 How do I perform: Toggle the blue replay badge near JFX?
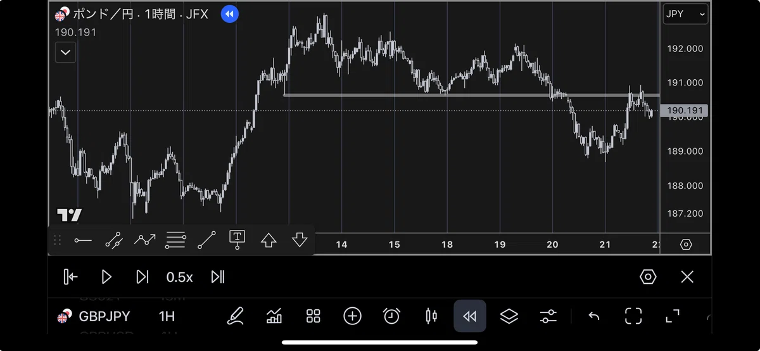point(230,14)
